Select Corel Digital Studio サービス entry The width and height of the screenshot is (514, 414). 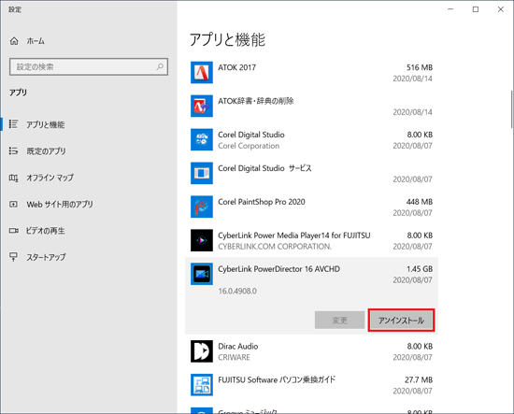coord(264,168)
